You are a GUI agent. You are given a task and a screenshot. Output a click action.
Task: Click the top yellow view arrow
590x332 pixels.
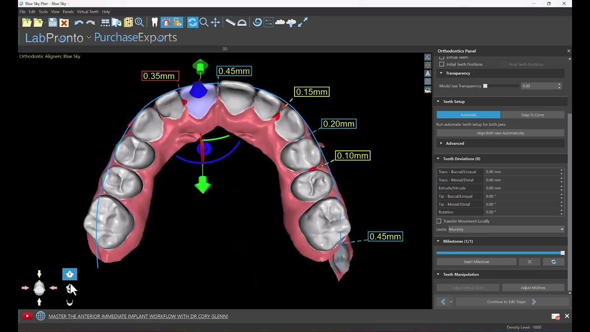[x=39, y=274]
